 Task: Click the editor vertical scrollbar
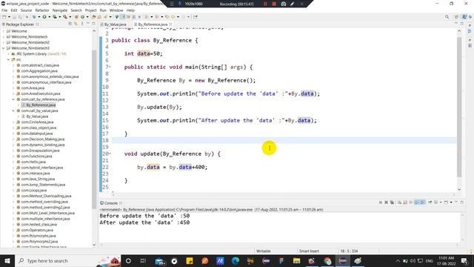459,108
